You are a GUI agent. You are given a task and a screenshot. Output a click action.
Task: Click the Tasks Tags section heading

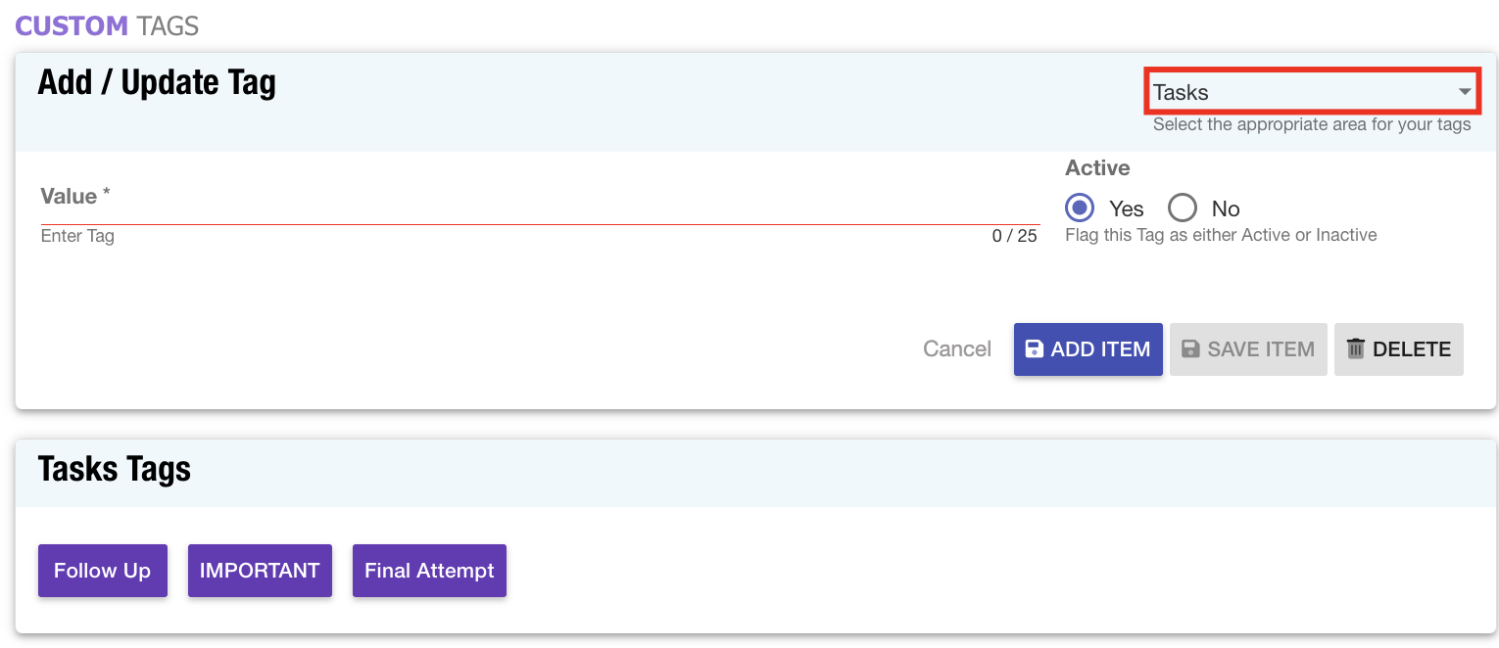(115, 470)
